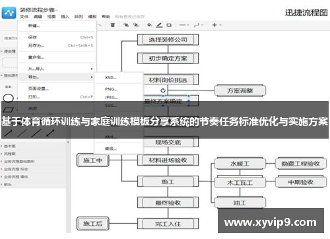Click the shape search input field
This screenshot has height=239, width=330.
tap(10, 38)
